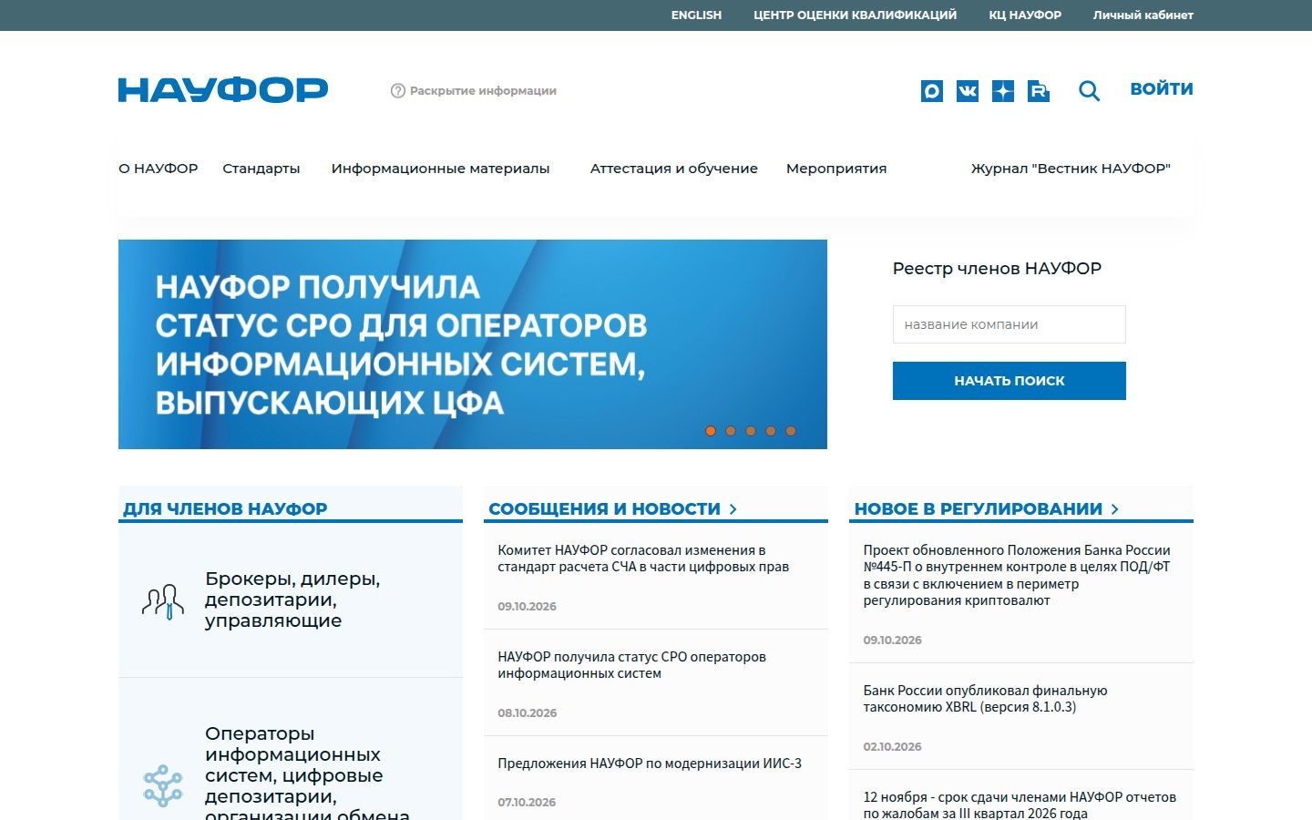This screenshot has height=820, width=1312.
Task: Open the banner about СРО status for ЦФА operators
Action: (x=473, y=344)
